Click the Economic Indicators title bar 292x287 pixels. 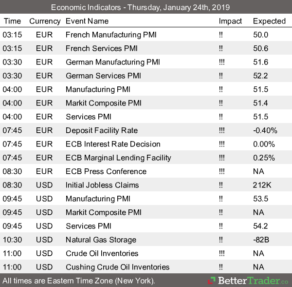pyautogui.click(x=146, y=7)
